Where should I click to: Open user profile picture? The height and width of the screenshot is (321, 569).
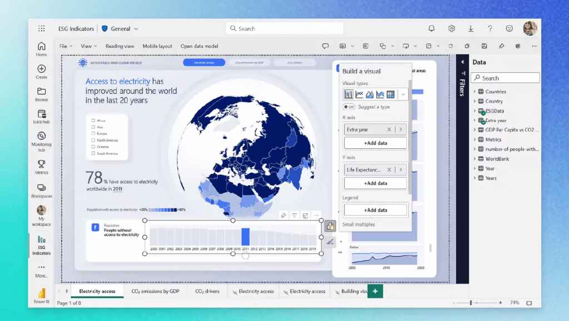530,28
